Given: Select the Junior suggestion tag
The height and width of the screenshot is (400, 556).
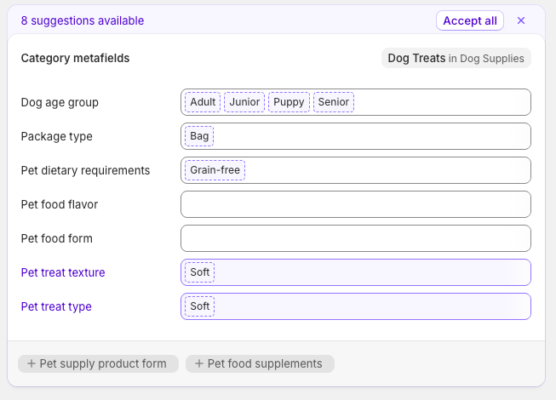Looking at the screenshot, I should tap(244, 102).
